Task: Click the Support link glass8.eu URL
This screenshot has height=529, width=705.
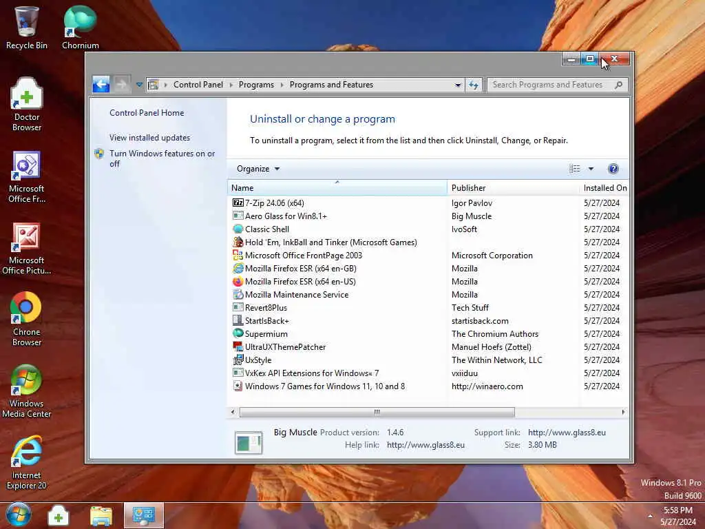Action: click(567, 433)
